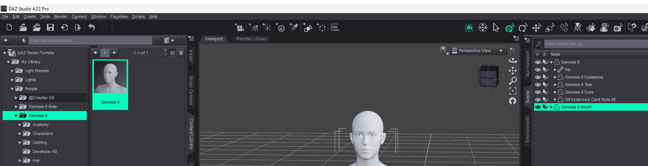Toggle visibility of Genesis 9 Eyelashes
Image resolution: width=648 pixels, height=166 pixels.
(x=538, y=77)
